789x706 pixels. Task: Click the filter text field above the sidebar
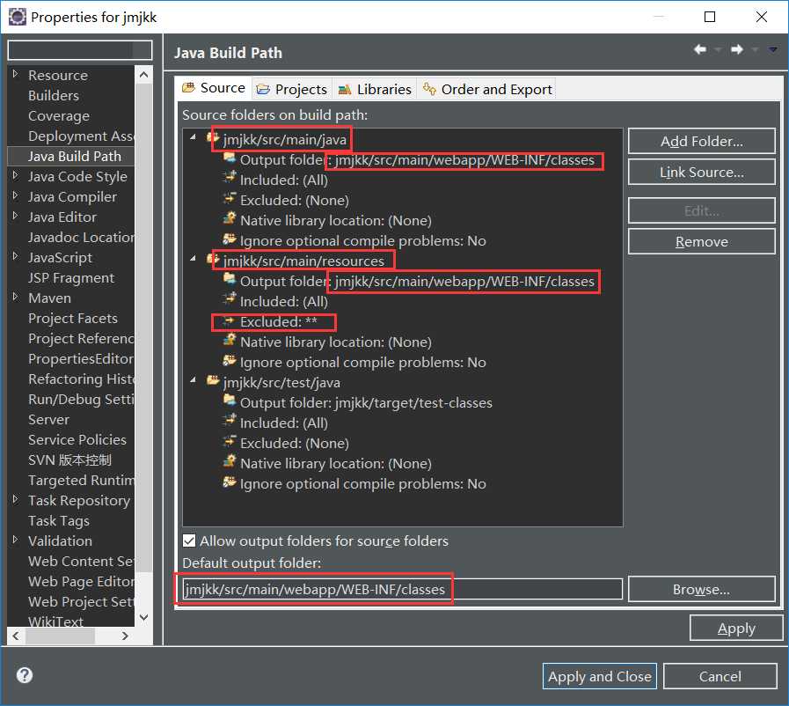80,50
